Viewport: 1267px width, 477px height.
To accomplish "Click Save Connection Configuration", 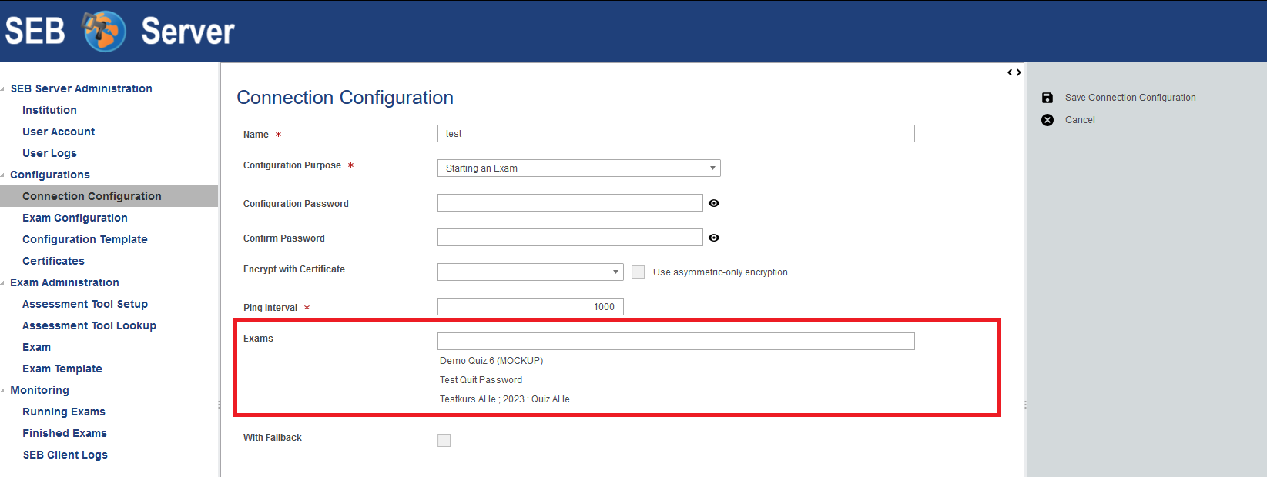I will (x=1130, y=98).
